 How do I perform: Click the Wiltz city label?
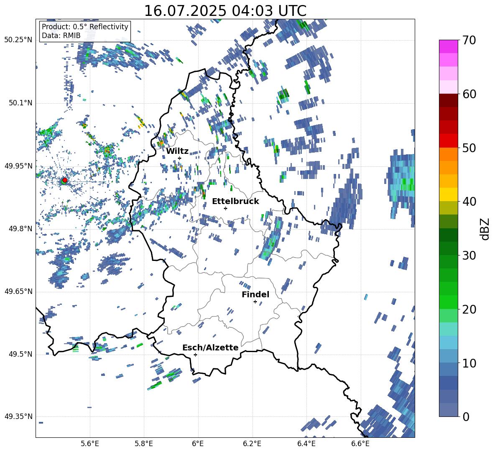[x=177, y=151]
